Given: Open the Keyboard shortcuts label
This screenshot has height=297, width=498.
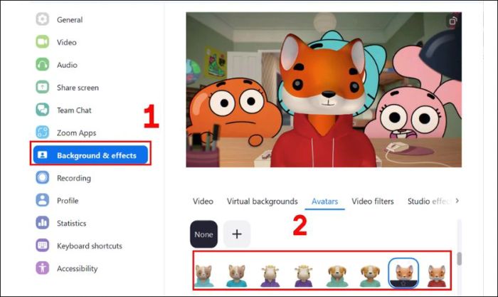Looking at the screenshot, I should pyautogui.click(x=89, y=246).
